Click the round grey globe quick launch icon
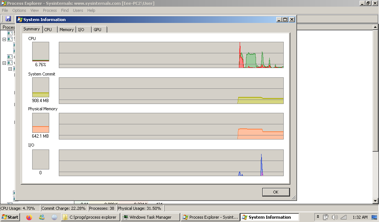Image resolution: width=381 pixels, height=222 pixels. (x=54, y=217)
